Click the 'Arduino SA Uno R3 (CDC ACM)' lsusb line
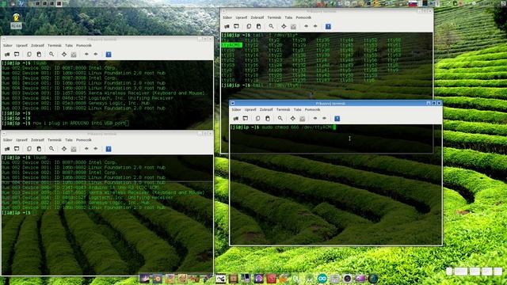Viewport: 507px width, 285px height. tap(81, 188)
